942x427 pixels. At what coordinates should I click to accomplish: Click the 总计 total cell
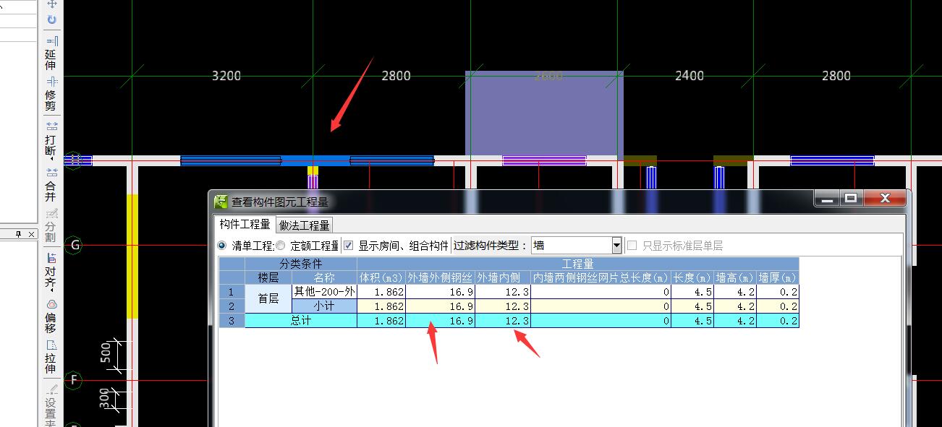pyautogui.click(x=301, y=321)
